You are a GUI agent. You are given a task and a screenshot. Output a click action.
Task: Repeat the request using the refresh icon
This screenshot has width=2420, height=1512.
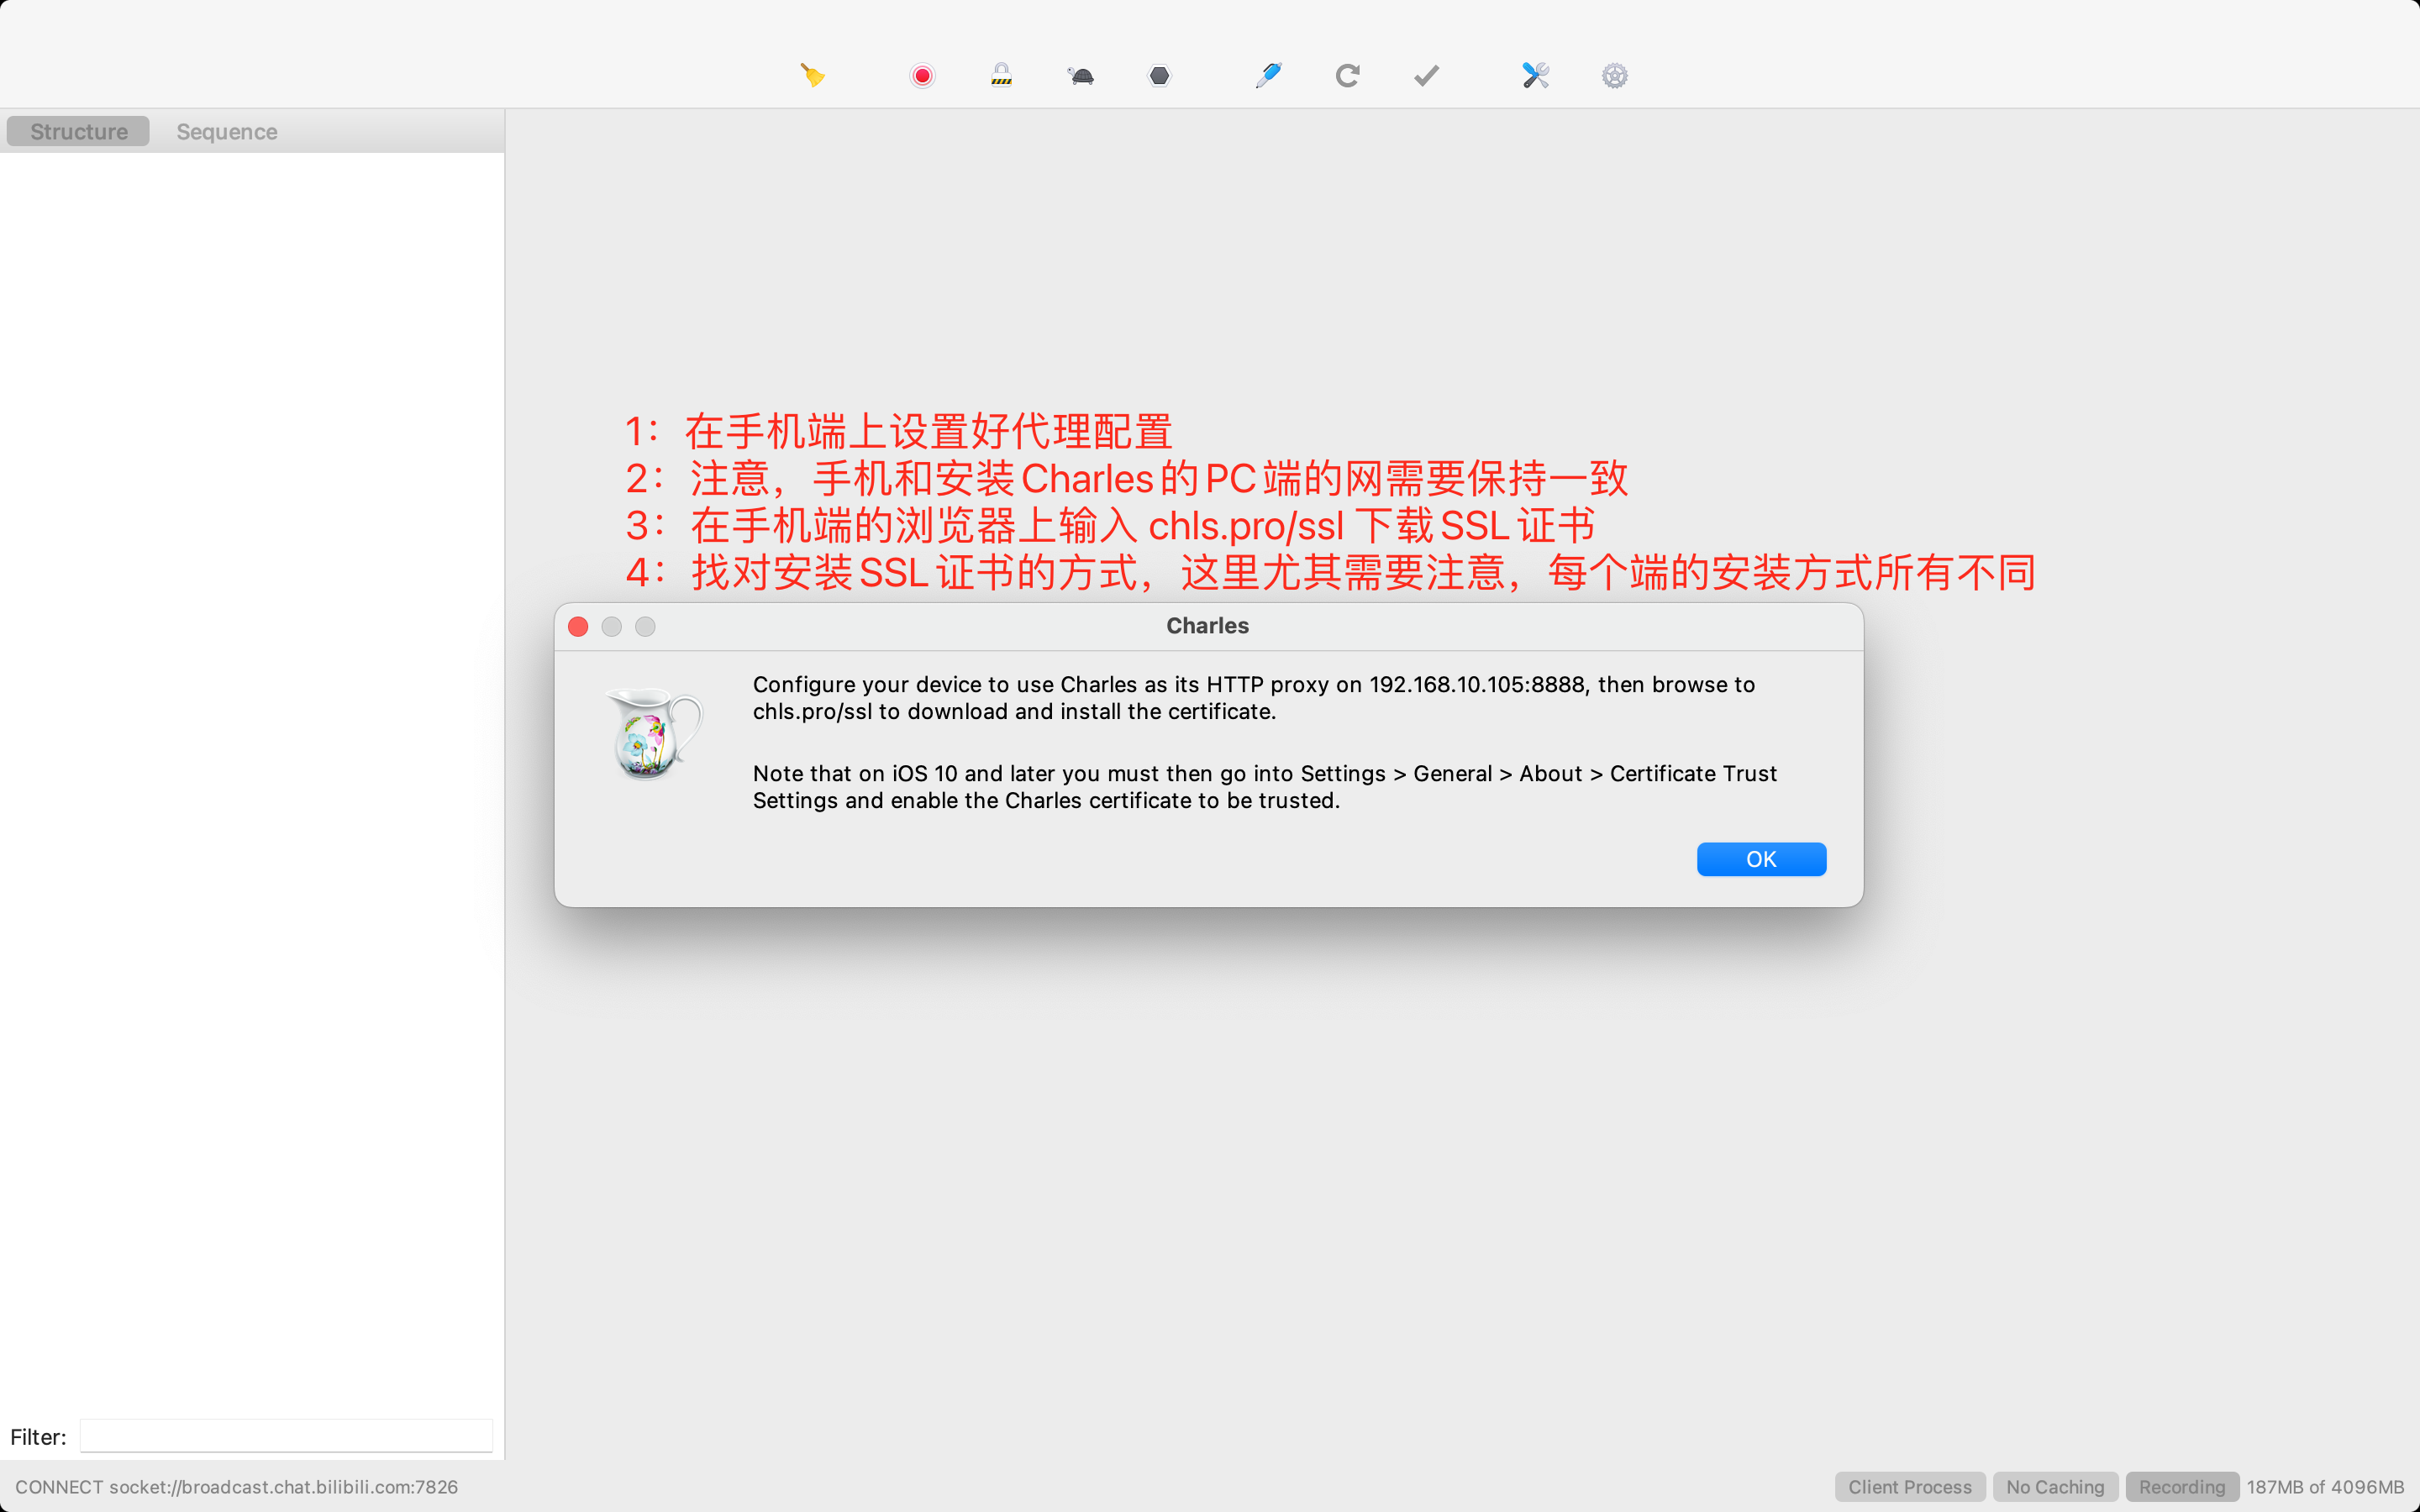1347,76
